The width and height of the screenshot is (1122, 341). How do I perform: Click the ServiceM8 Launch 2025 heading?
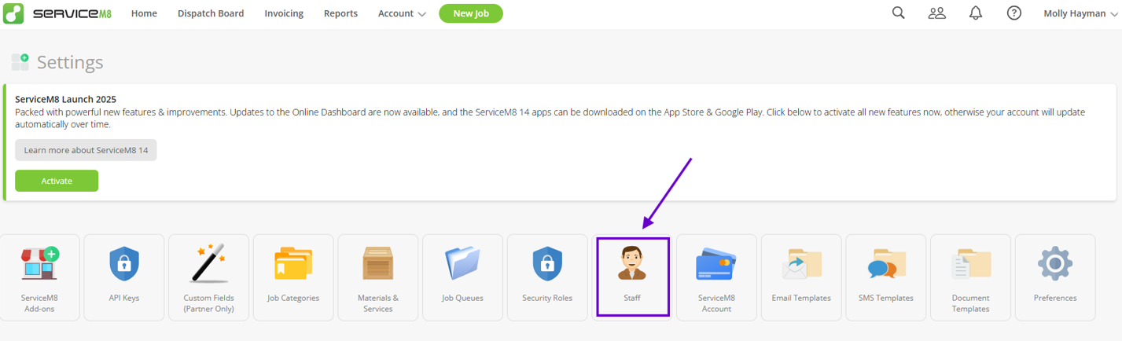[66, 99]
